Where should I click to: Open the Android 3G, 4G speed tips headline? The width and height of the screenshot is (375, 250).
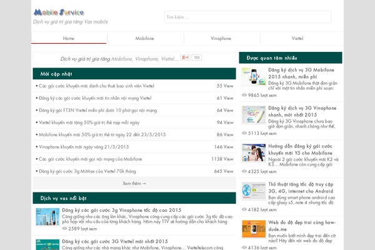[301, 187]
